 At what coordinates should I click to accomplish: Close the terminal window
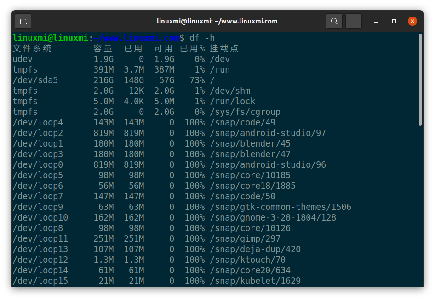click(412, 21)
